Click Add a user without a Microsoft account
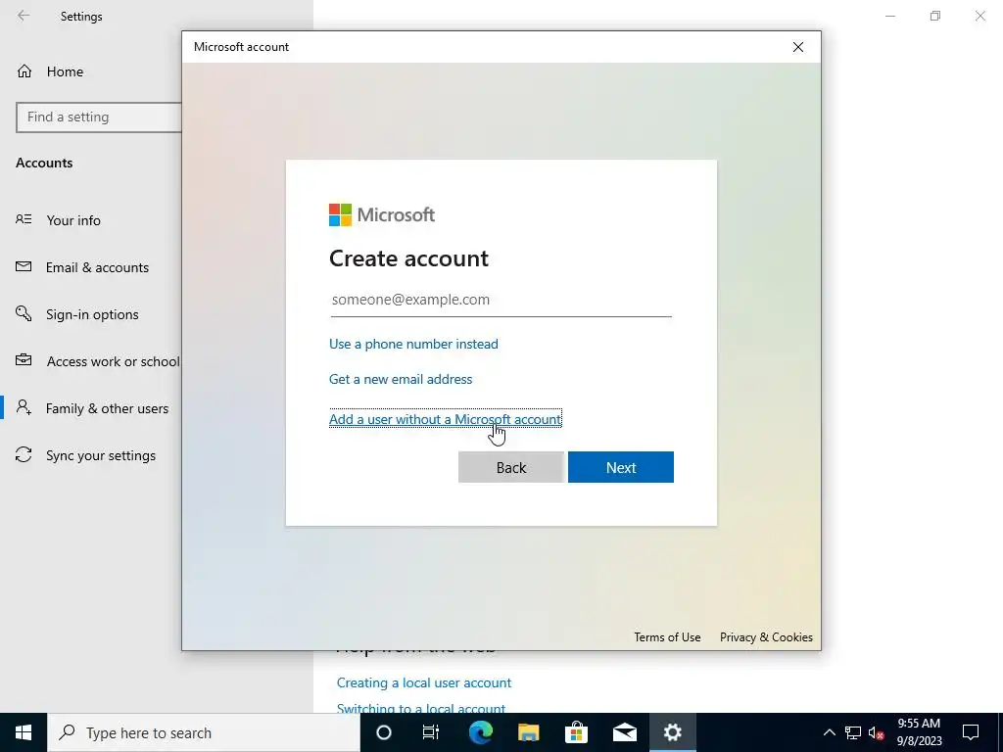Viewport: 1003px width, 752px height. [x=446, y=419]
